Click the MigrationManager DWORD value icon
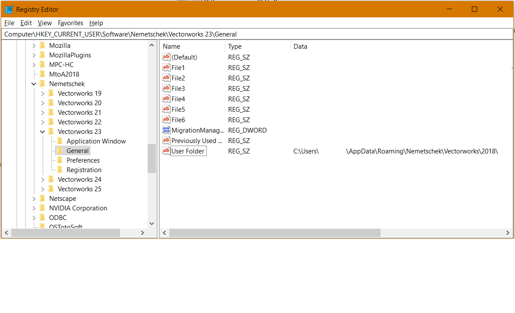The image size is (515, 313). (x=166, y=130)
